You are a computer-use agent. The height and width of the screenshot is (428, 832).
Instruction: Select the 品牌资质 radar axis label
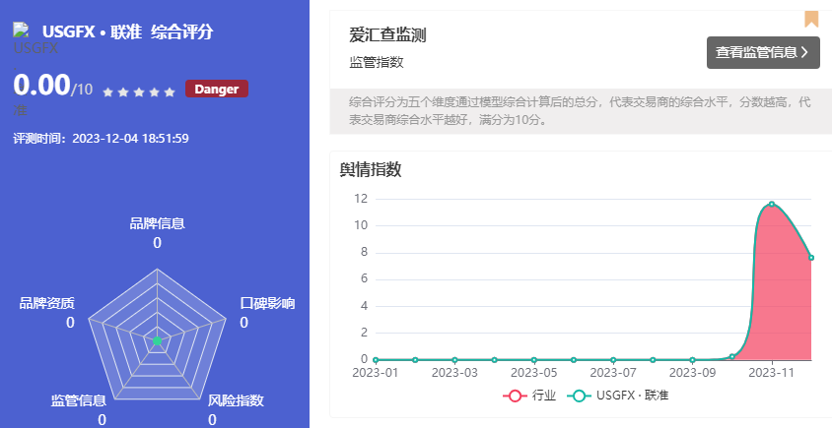coord(46,303)
